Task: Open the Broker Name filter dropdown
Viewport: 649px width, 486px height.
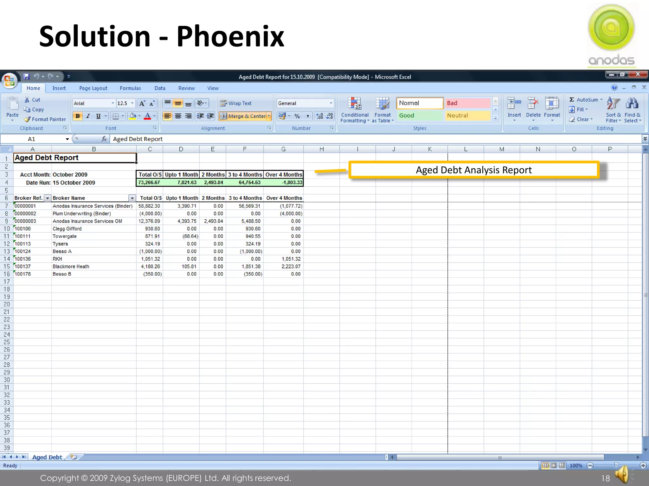Action: pos(132,198)
